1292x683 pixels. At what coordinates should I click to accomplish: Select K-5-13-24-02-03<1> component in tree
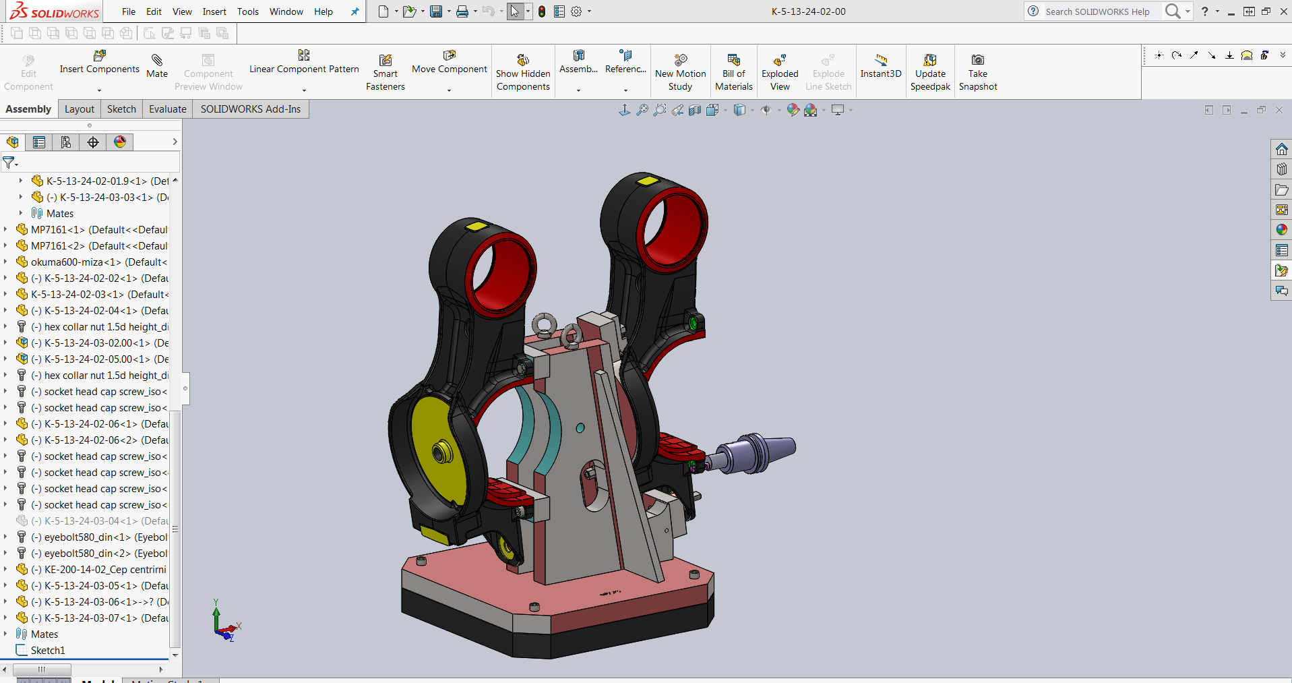(92, 294)
